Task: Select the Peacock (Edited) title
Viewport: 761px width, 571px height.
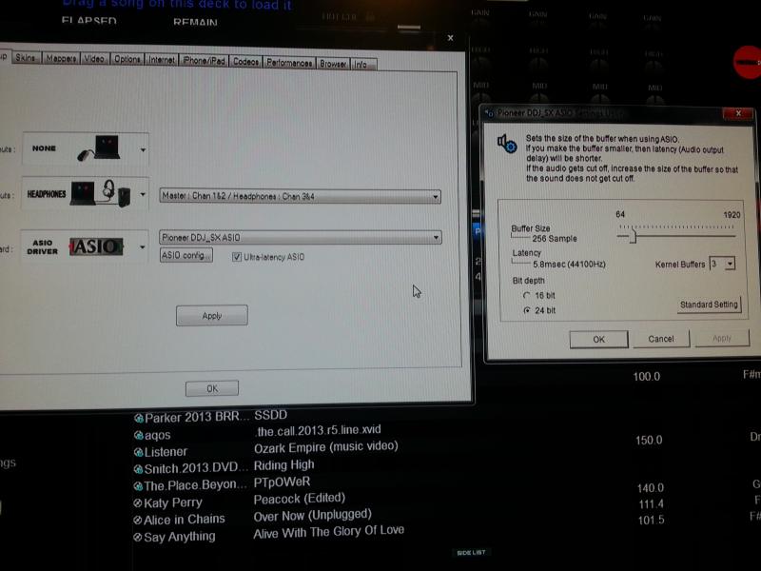Action: click(x=300, y=499)
